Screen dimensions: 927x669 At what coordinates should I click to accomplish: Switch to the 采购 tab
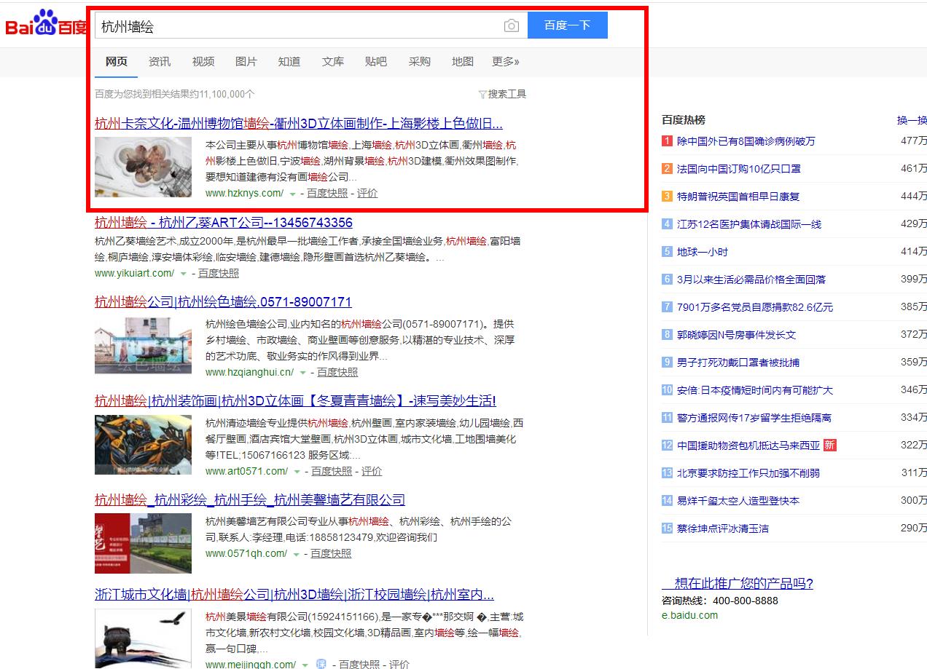click(x=420, y=62)
